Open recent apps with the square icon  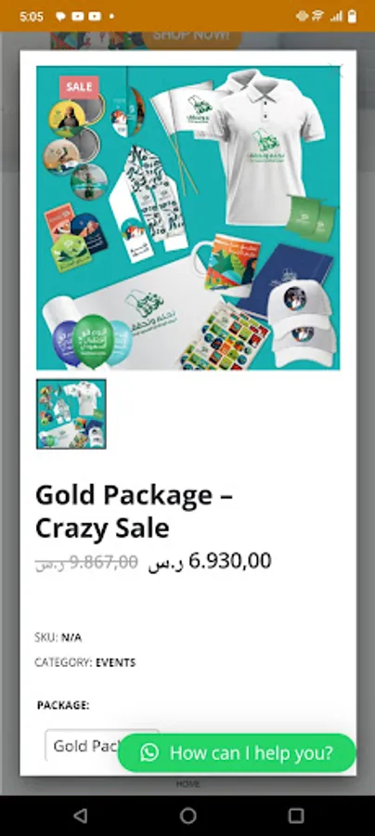pos(295,816)
